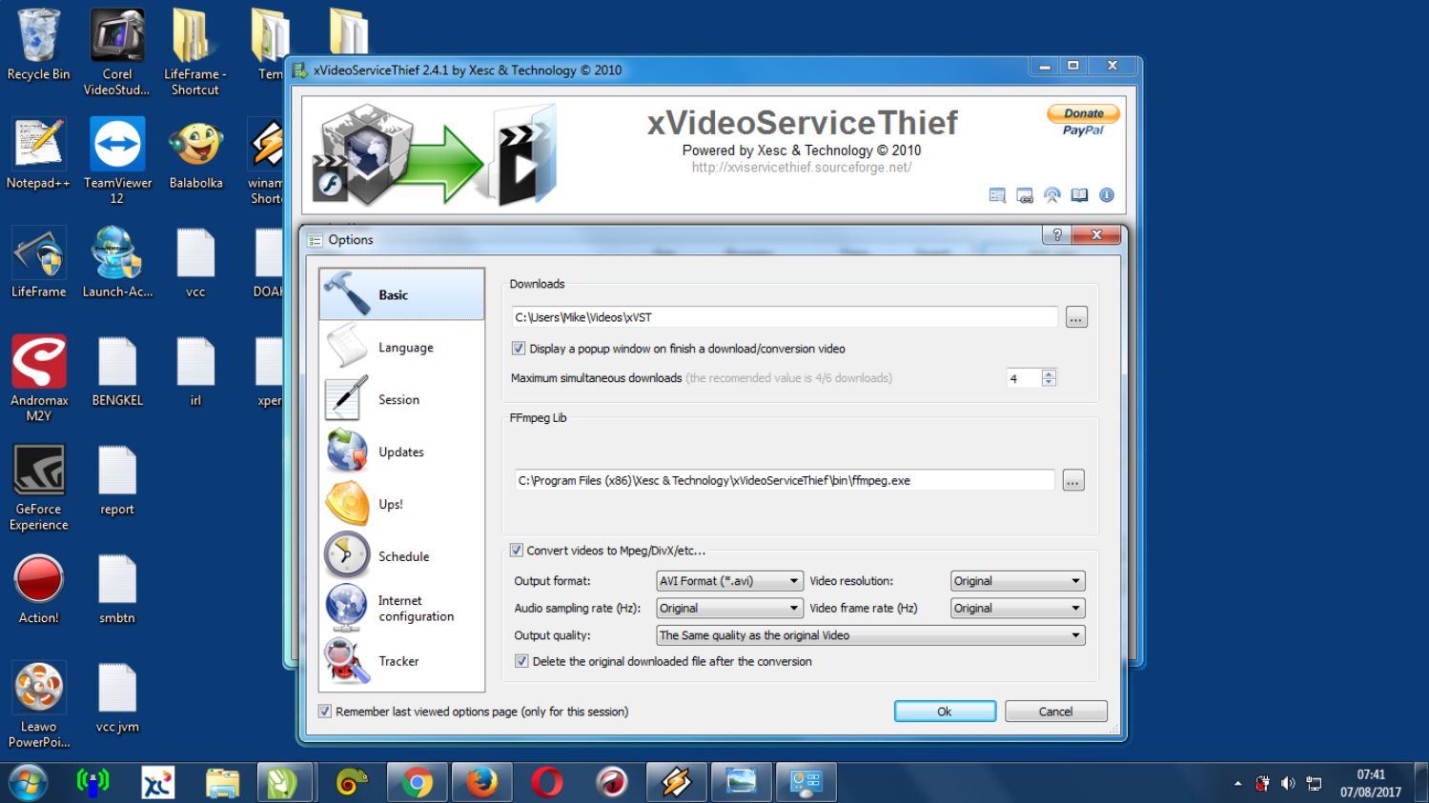Open the Audio sampling rate dropdown
Screen dimensions: 1429x803
[729, 608]
